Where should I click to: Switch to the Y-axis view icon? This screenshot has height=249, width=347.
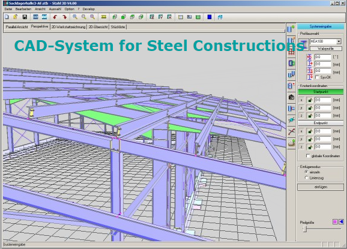click(161, 17)
